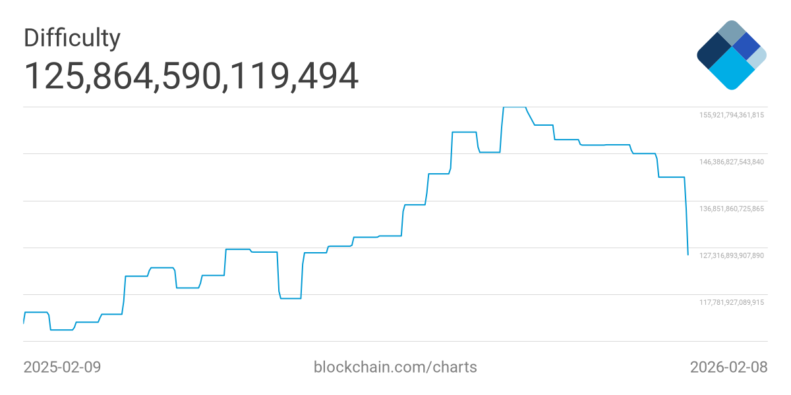Click the 155,921,794,361,815 axis label
The width and height of the screenshot is (791, 395).
732,115
